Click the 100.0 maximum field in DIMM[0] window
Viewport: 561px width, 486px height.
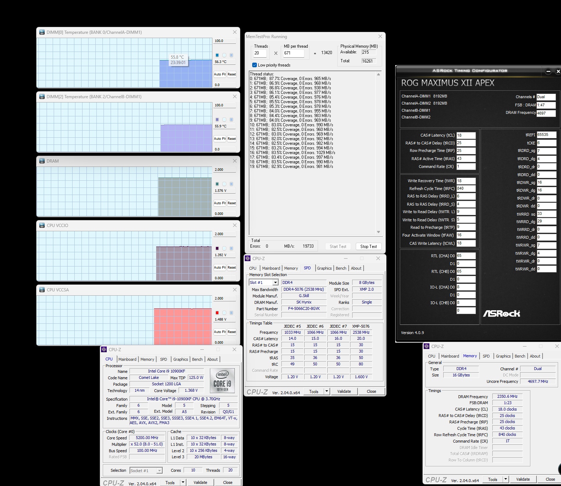[225, 41]
